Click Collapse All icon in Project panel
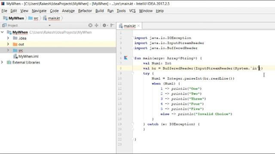Viewport: 275px width, 154px height. click(96, 26)
